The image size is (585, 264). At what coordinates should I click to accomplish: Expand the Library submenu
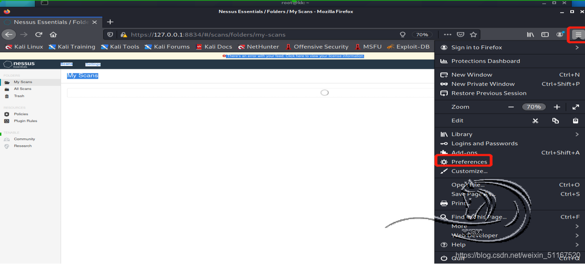tap(510, 134)
